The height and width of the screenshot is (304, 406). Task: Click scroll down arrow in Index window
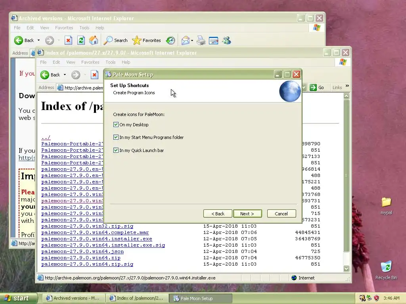tap(347, 269)
